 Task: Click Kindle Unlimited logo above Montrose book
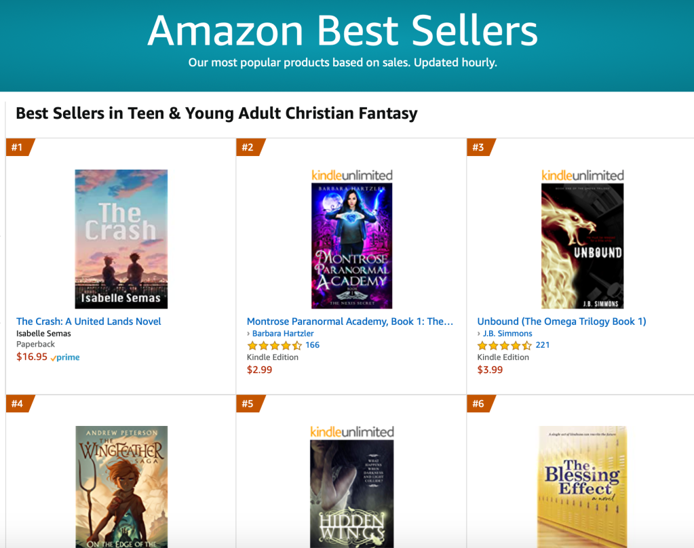[351, 175]
